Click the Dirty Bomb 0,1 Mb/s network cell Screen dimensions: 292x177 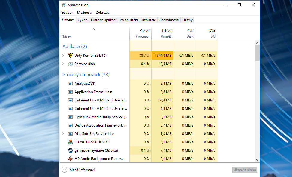click(x=206, y=56)
